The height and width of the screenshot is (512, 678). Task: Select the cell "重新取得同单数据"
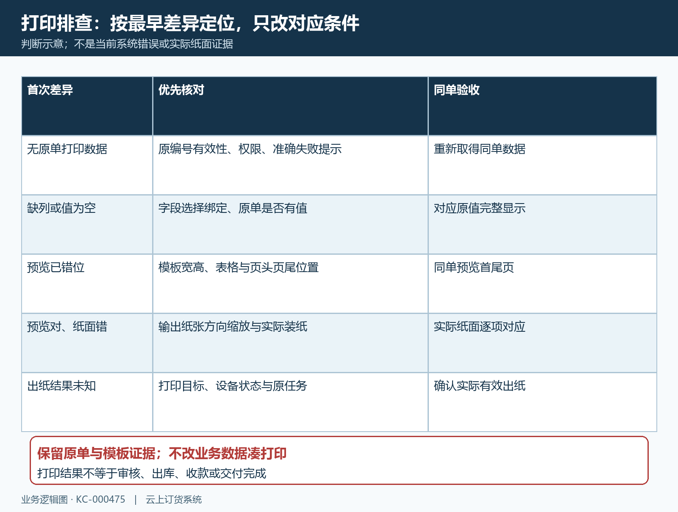(542, 165)
